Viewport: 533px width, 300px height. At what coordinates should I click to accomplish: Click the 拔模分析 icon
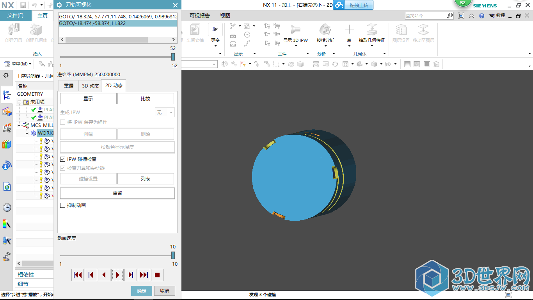tap(325, 30)
